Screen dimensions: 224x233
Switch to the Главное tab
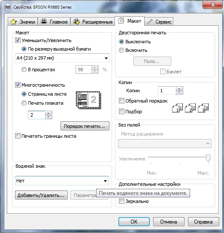tap(54, 22)
